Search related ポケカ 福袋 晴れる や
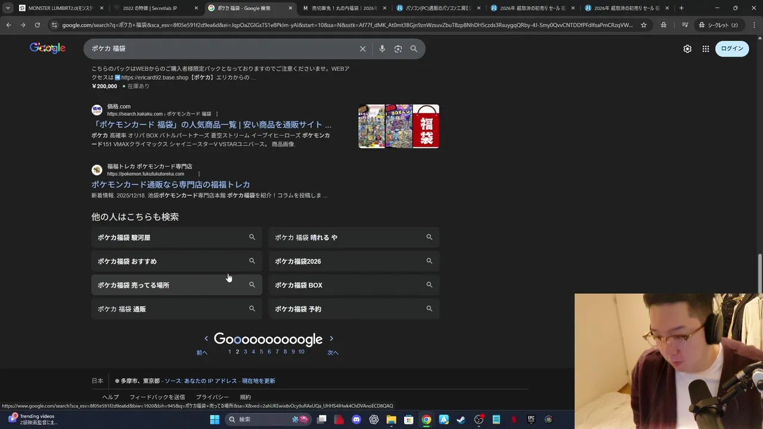This screenshot has width=763, height=429. 353,237
